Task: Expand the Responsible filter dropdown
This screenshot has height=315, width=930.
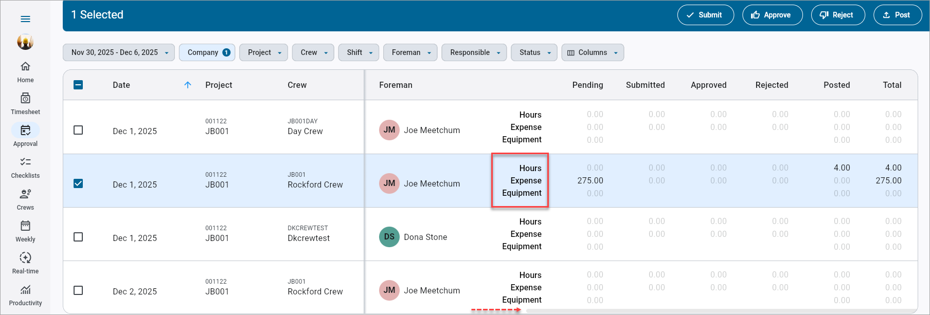Action: (x=474, y=52)
